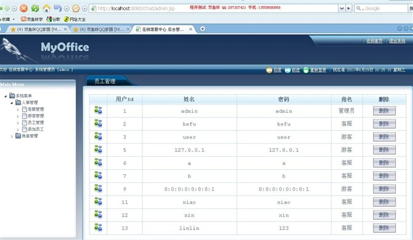
Task: Click the green browser refresh icon
Action: click(35, 9)
